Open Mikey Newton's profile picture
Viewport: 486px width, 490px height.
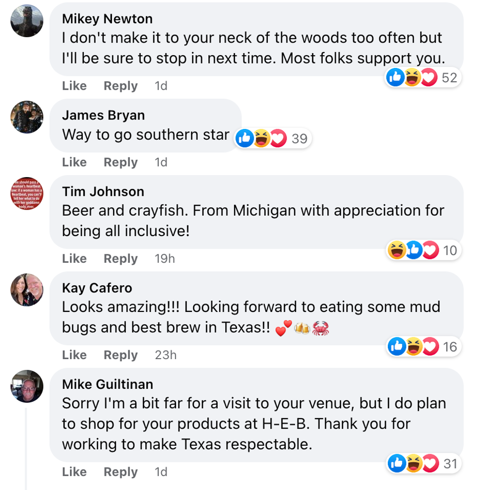pos(26,21)
